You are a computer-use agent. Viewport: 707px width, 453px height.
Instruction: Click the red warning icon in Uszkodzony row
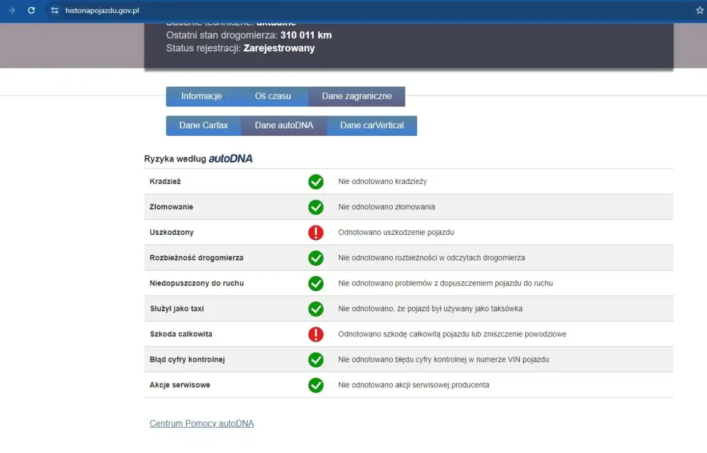point(316,232)
